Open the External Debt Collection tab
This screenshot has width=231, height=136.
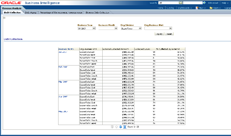[x=97, y=13]
